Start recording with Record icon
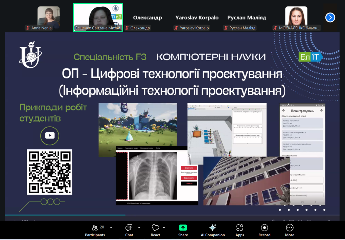345x240 pixels. coord(264,228)
